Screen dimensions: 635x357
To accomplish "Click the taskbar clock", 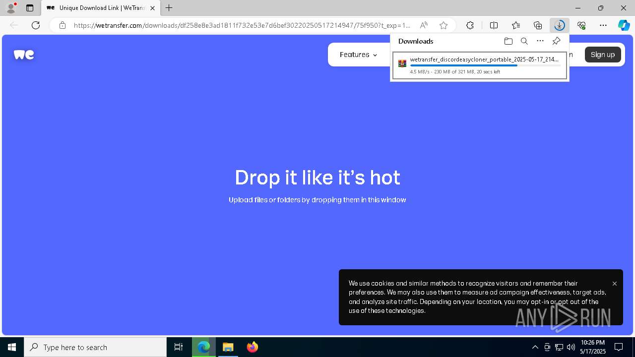I will pos(593,347).
